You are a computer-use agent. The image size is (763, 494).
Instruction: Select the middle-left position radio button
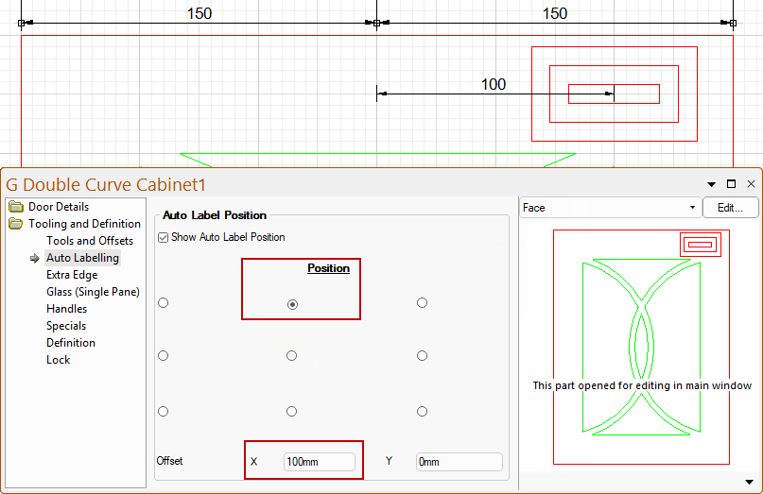click(x=164, y=356)
